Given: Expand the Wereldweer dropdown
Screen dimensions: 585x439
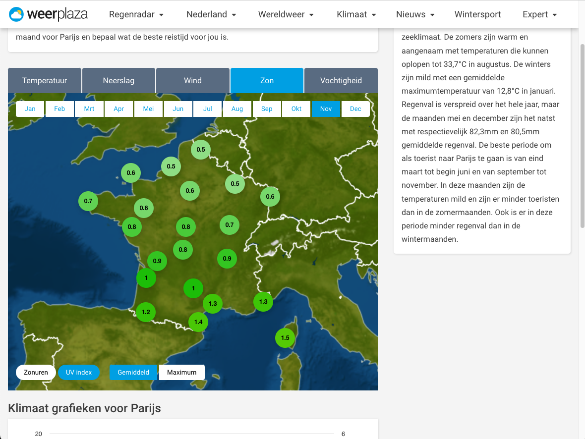Looking at the screenshot, I should (x=286, y=15).
